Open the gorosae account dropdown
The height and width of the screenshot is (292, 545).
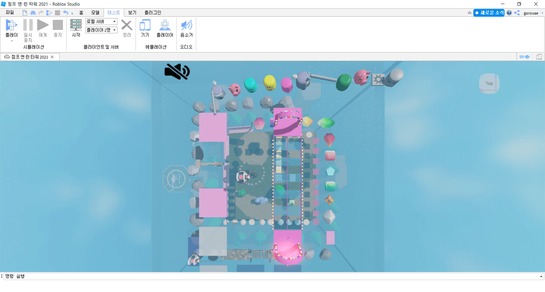533,13
